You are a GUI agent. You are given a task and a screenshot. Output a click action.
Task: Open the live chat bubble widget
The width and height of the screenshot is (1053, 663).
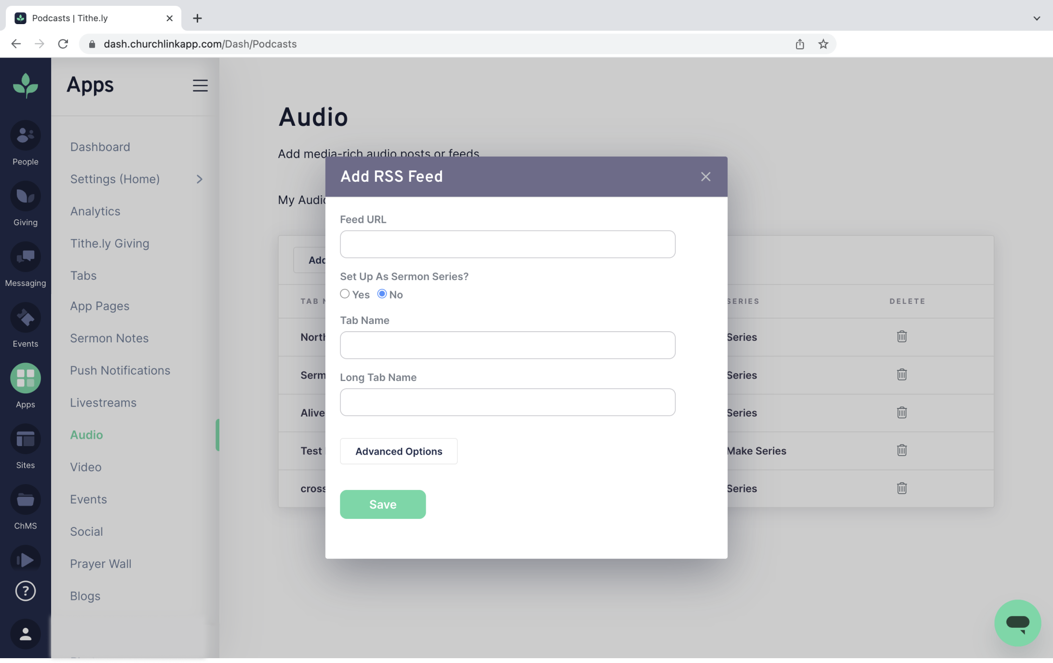tap(1017, 622)
